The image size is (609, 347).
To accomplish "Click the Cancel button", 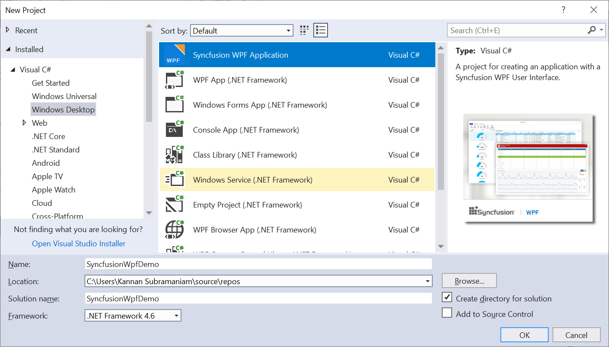I will 576,335.
